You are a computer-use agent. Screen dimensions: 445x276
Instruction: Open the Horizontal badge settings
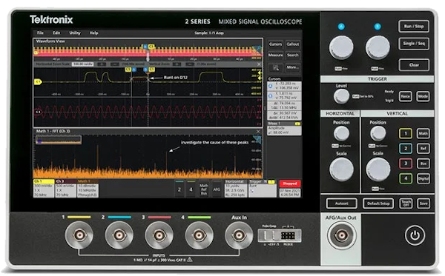coord(236,188)
